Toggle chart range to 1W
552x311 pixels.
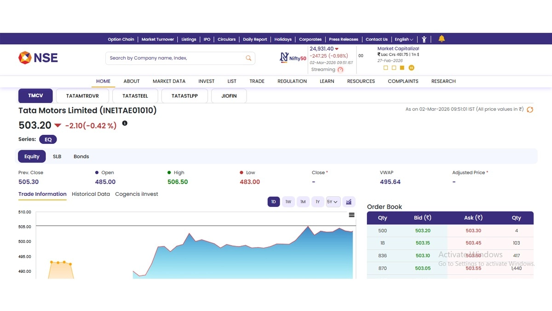click(288, 202)
